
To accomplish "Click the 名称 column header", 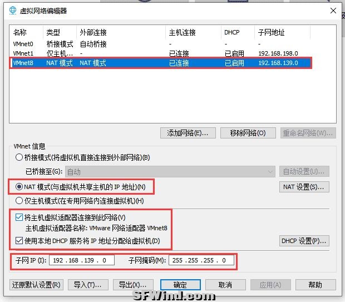I will [x=27, y=32].
